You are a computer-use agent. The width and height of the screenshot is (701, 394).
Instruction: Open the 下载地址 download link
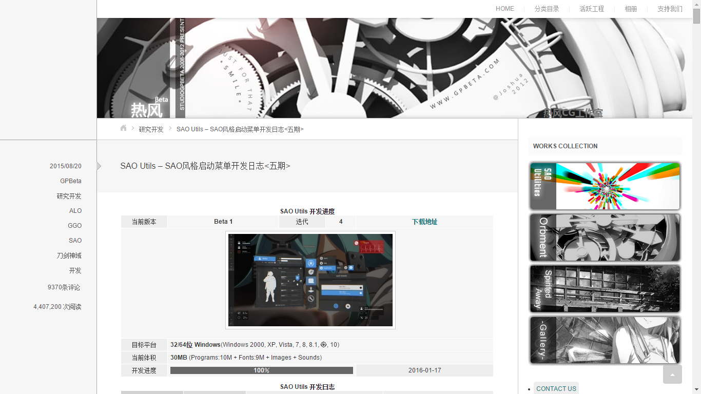point(424,222)
